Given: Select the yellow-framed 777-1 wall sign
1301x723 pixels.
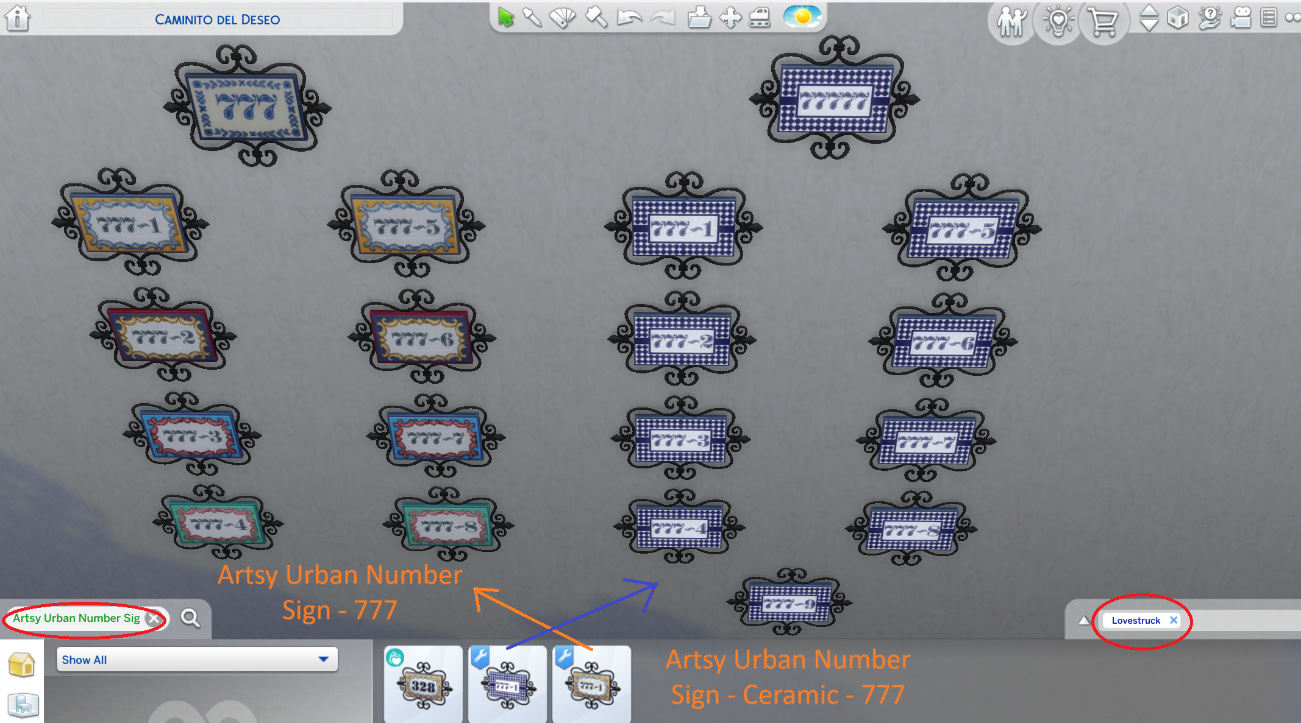Looking at the screenshot, I should tap(130, 223).
